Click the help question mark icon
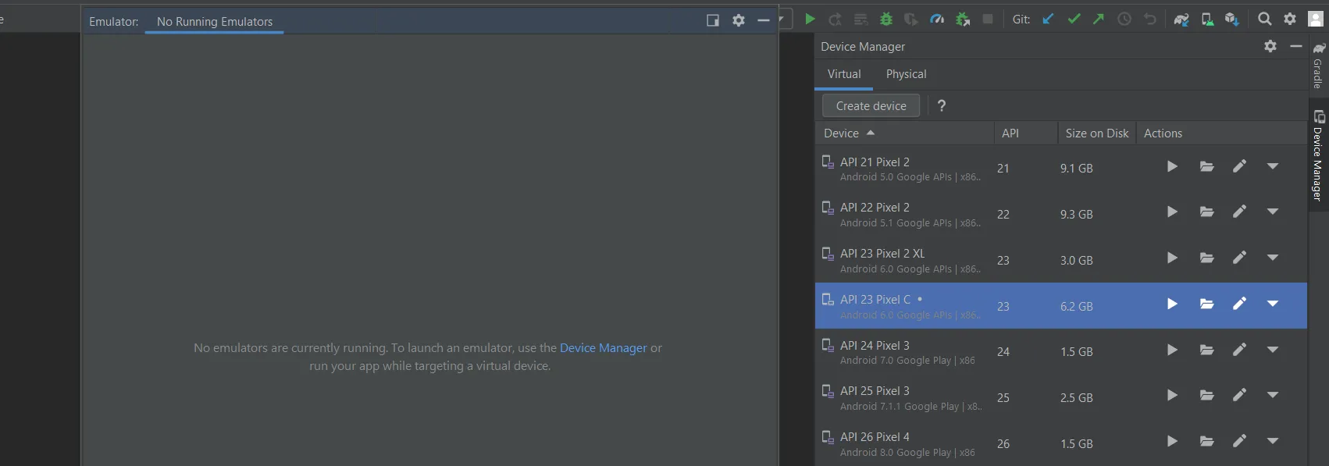This screenshot has height=466, width=1329. click(942, 105)
